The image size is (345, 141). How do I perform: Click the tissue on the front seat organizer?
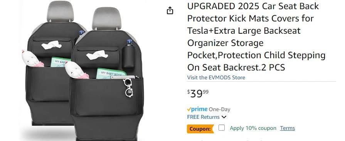point(97,55)
